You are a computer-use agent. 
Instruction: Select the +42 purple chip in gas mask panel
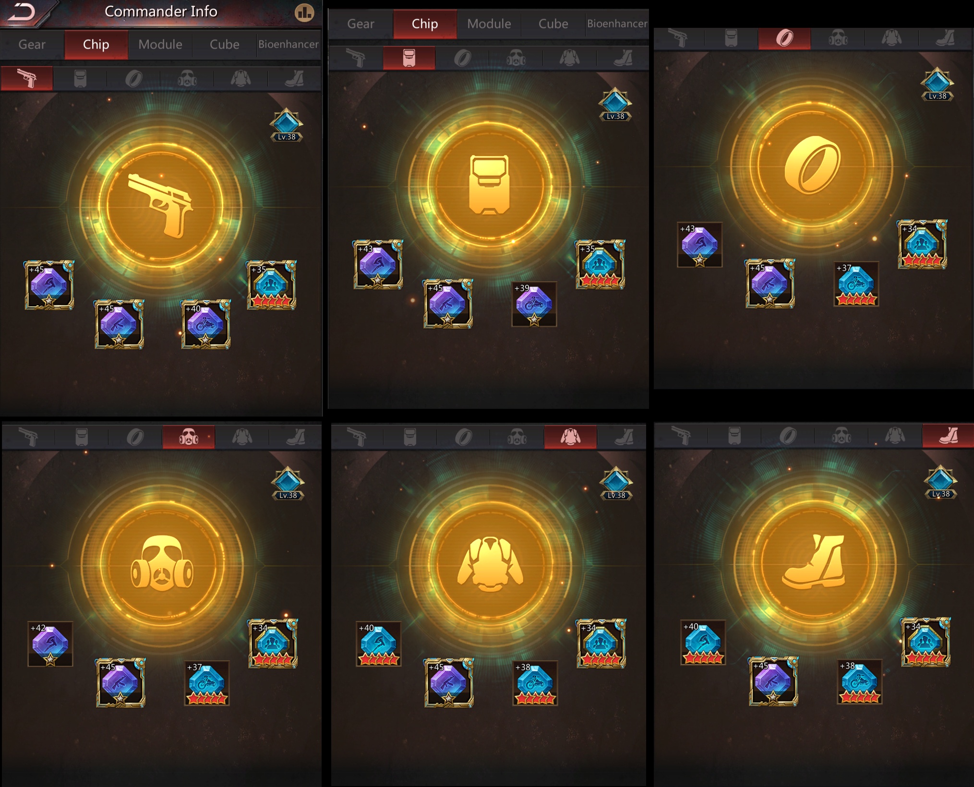[50, 644]
